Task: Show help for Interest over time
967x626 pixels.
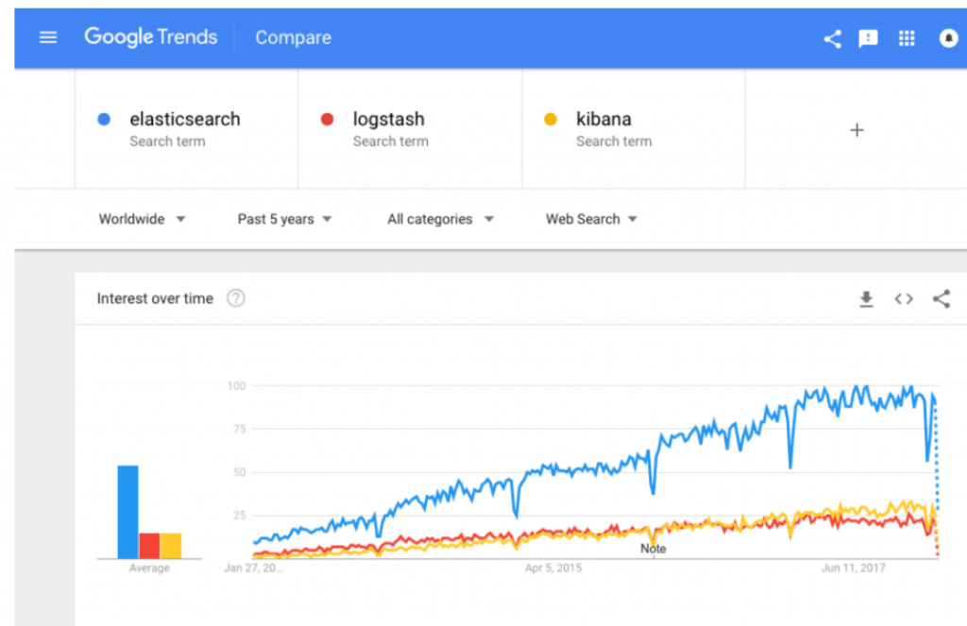Action: [x=236, y=298]
